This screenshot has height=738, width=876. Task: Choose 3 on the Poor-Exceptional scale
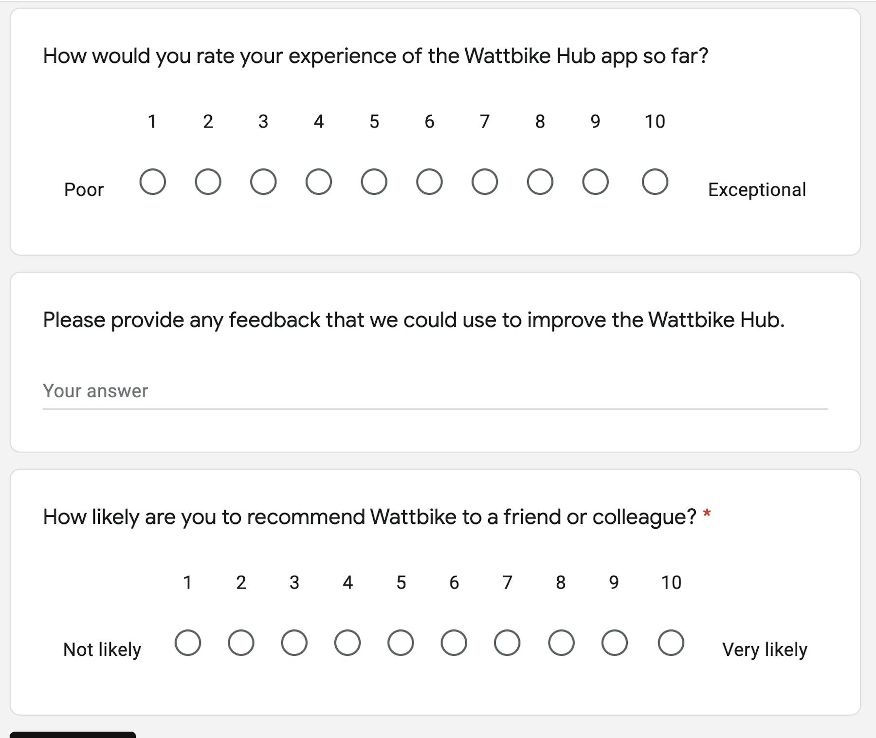point(263,182)
